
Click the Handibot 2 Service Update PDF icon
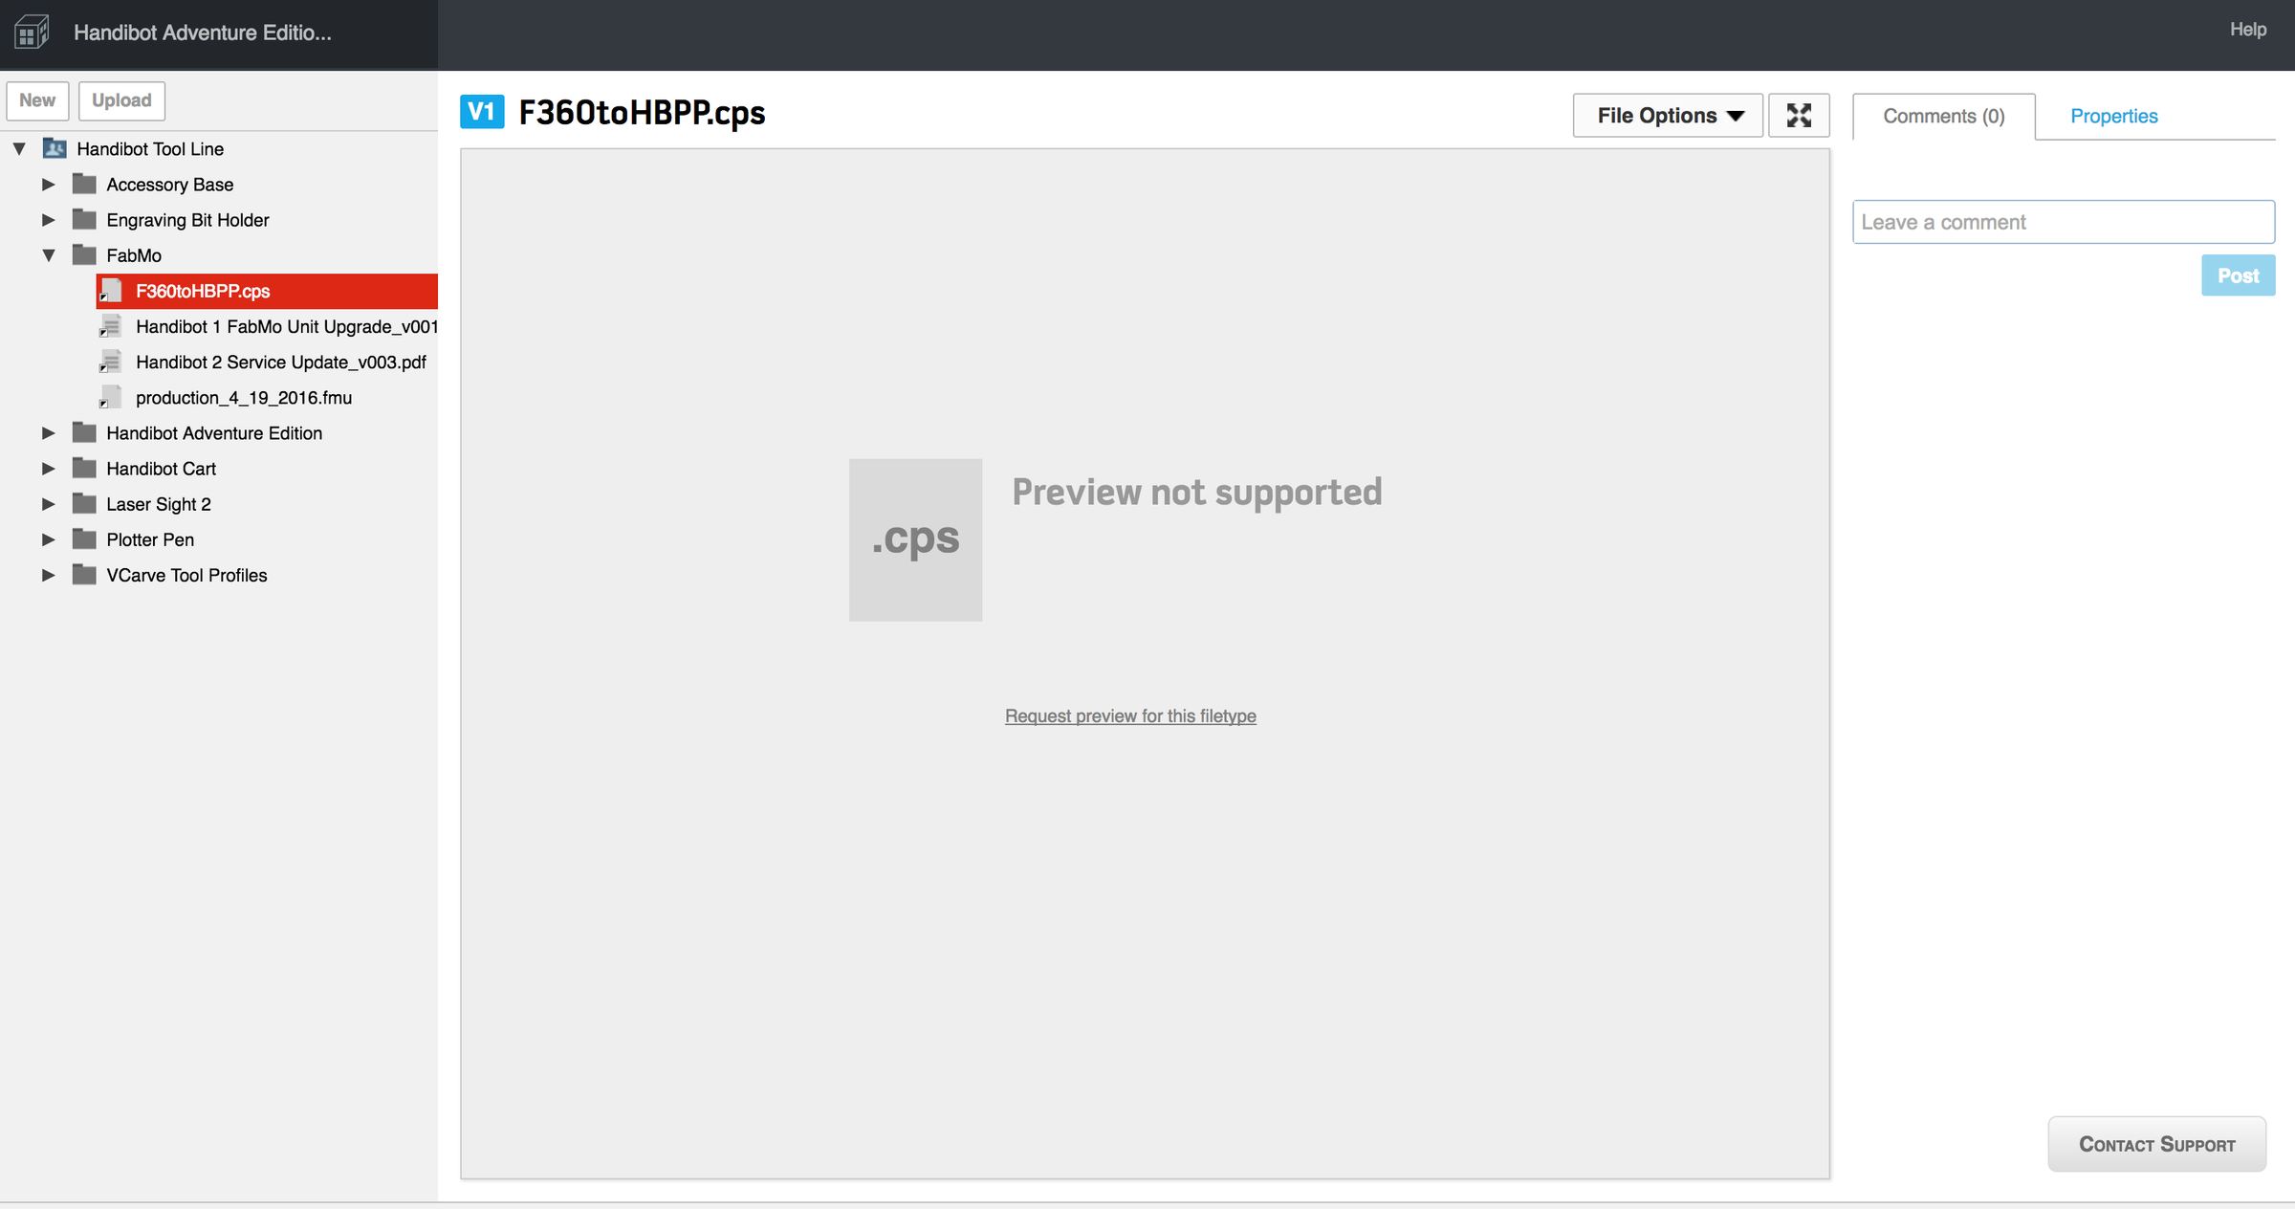(x=111, y=362)
